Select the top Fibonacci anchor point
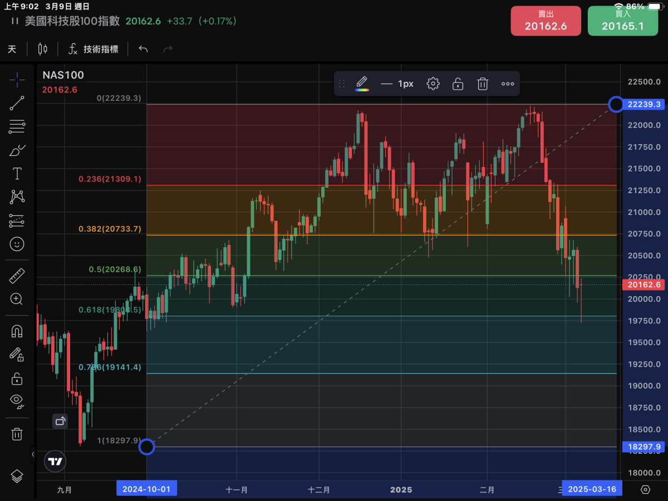The image size is (668, 501). (616, 104)
